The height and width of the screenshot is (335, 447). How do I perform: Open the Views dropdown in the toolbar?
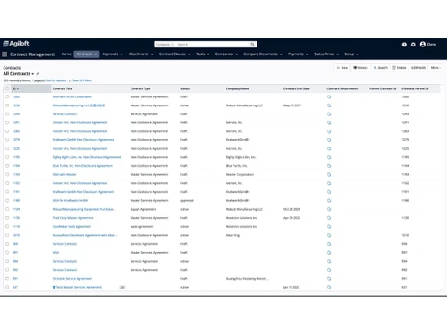coord(361,68)
